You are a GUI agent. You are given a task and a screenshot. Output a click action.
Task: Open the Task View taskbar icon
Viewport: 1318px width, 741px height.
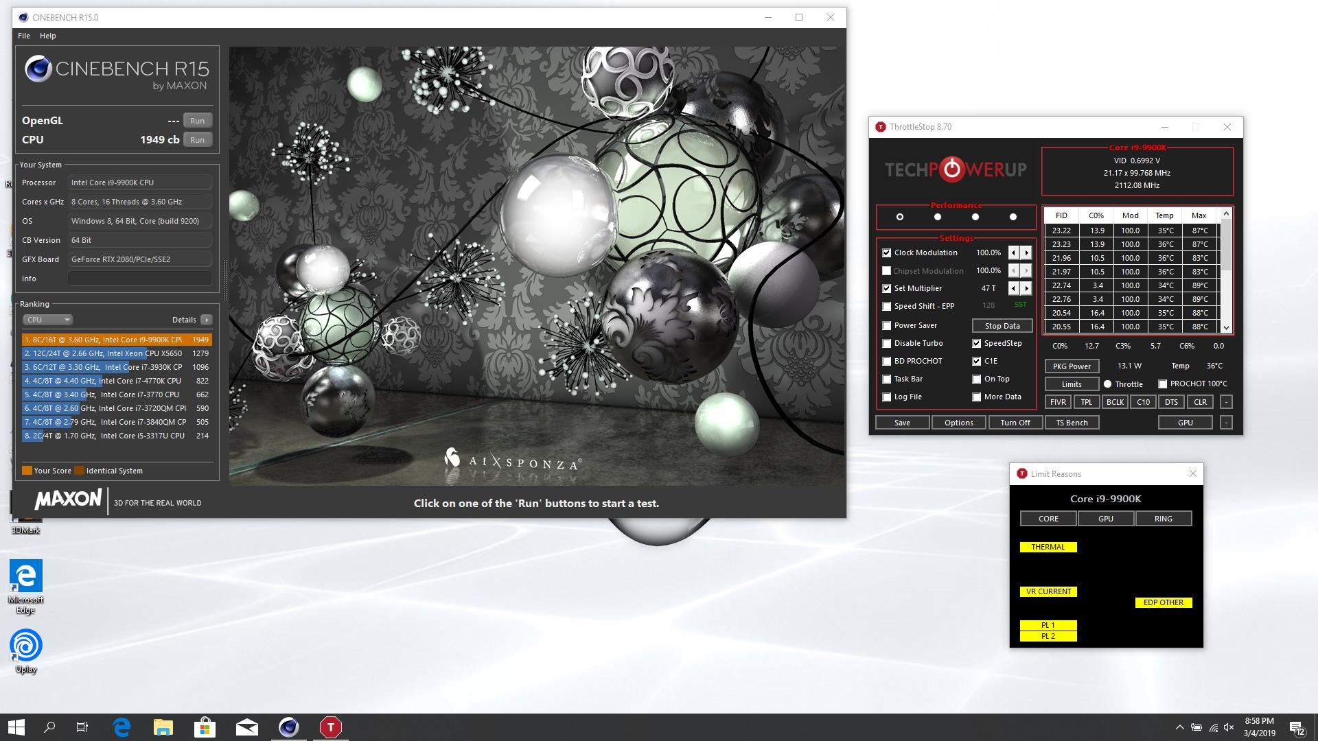[x=82, y=727]
